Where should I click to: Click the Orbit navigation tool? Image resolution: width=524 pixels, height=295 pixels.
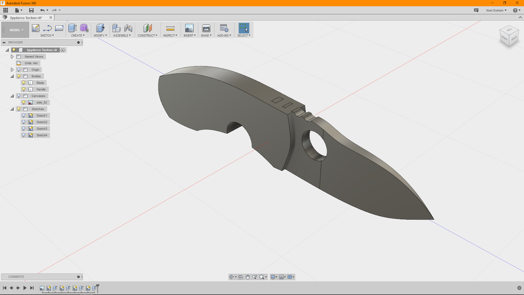pyautogui.click(x=232, y=277)
